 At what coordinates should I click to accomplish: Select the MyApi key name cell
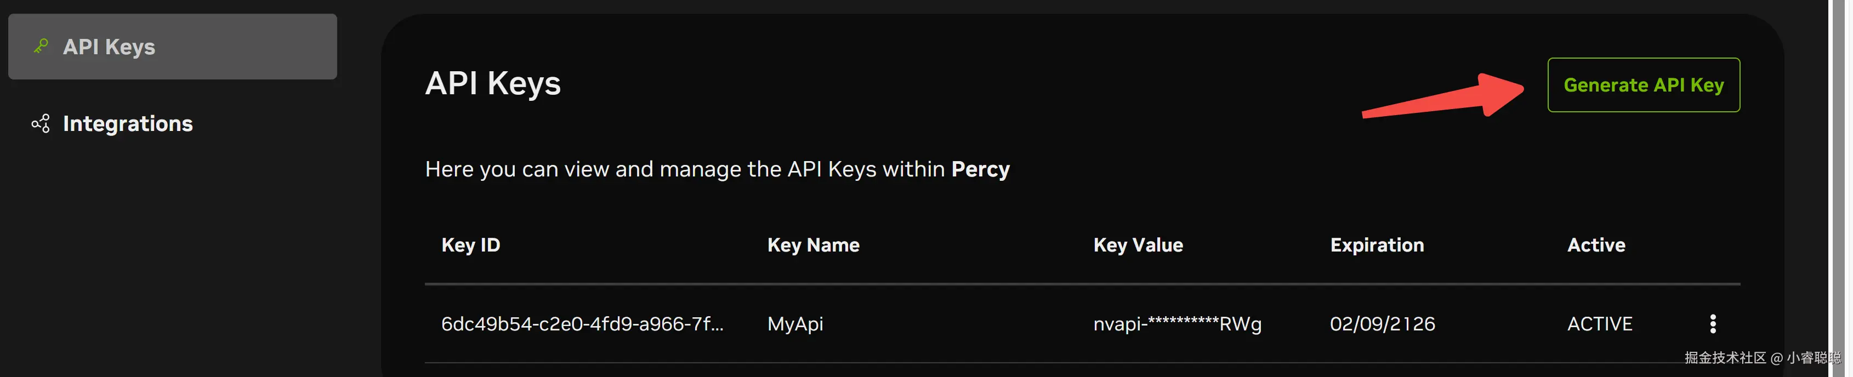click(795, 324)
